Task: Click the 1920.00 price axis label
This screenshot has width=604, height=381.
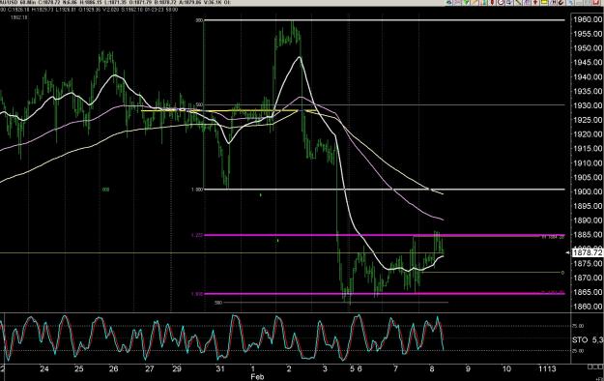Action: tap(587, 134)
